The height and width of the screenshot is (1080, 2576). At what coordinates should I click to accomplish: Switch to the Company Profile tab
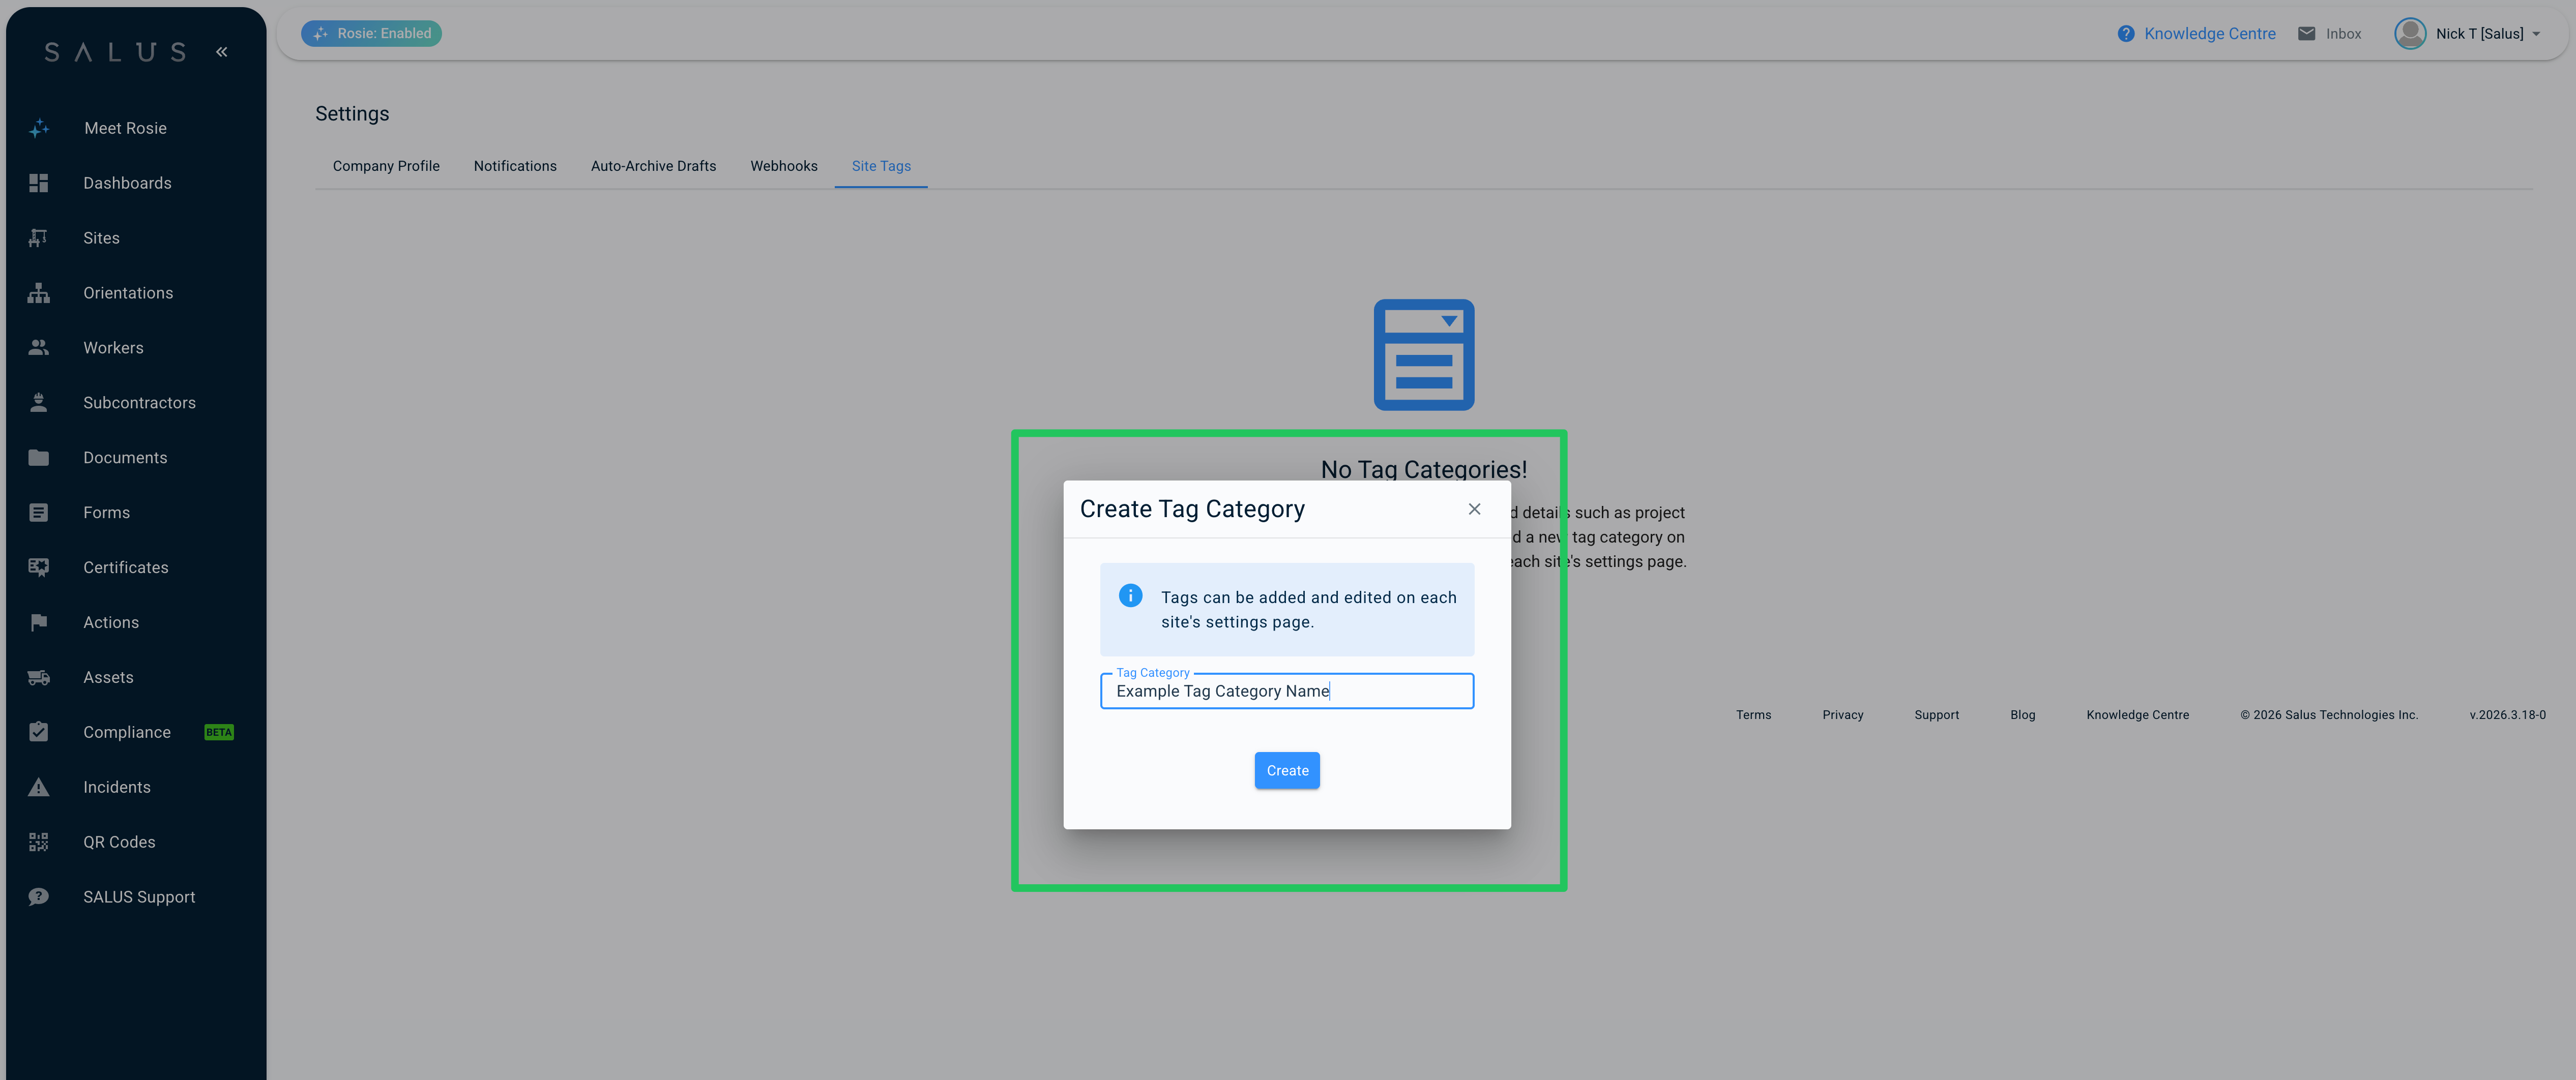pyautogui.click(x=386, y=166)
